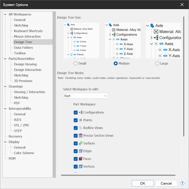The image size is (189, 189).
Task: Uncheck the Surfaces checkbox
Action: click(76, 143)
